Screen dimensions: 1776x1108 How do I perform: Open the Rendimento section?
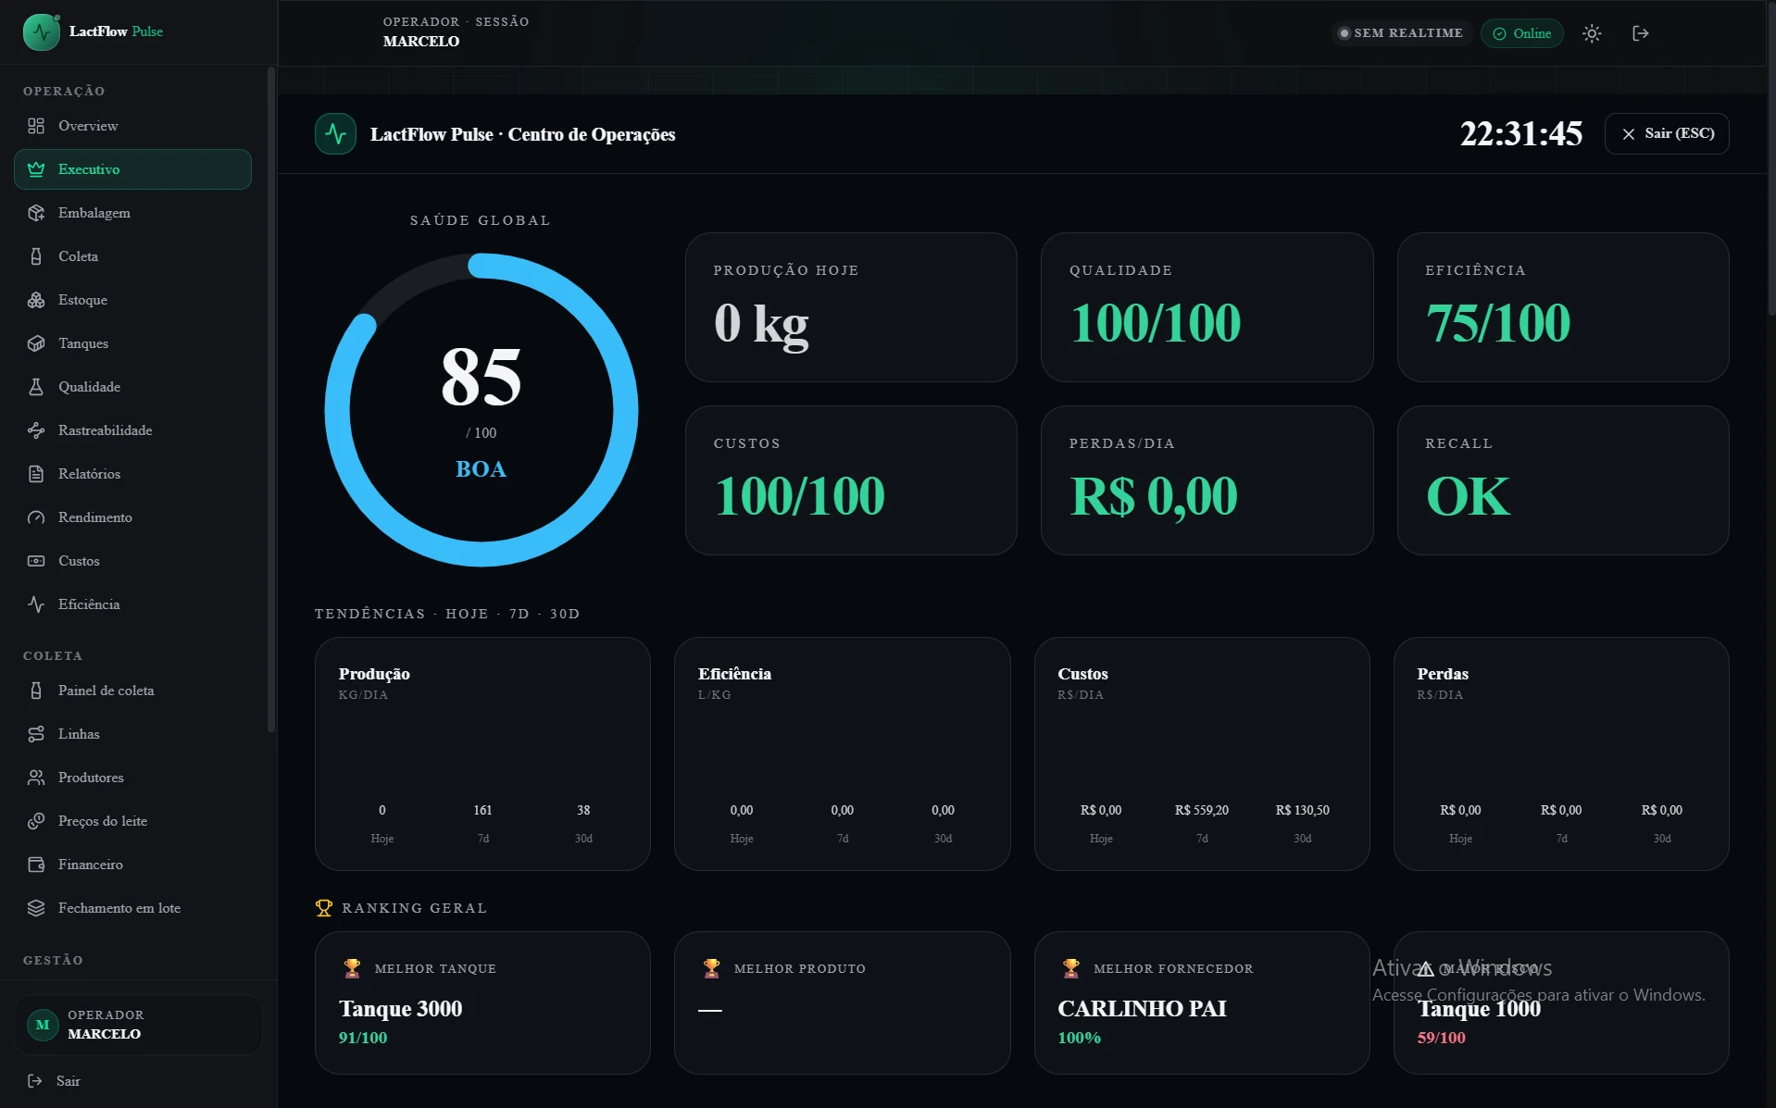coord(132,517)
